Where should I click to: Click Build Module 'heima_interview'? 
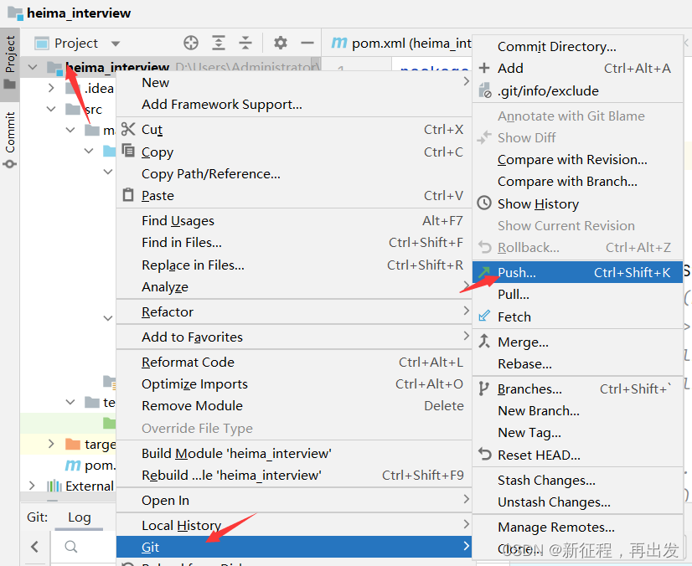[x=294, y=454]
